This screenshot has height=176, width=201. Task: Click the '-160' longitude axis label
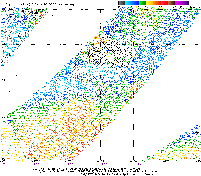coord(133,161)
